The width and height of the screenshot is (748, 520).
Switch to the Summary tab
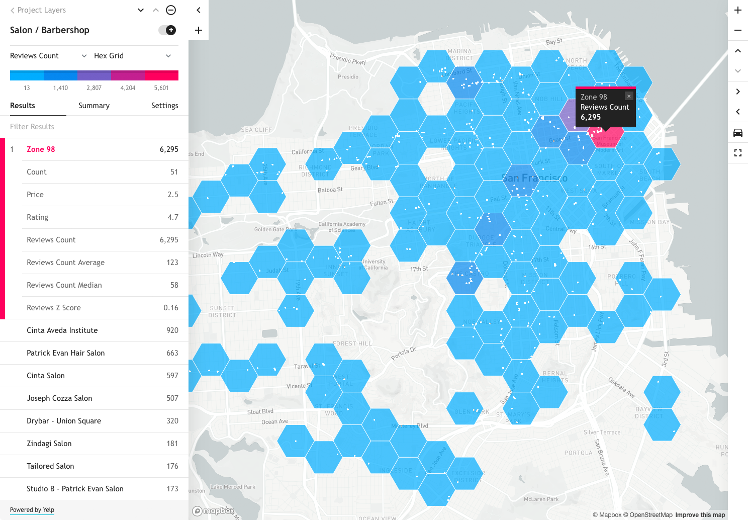(94, 106)
